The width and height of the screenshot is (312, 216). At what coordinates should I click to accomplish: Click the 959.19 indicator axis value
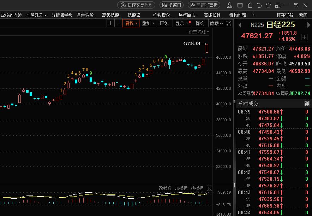tap(224, 192)
